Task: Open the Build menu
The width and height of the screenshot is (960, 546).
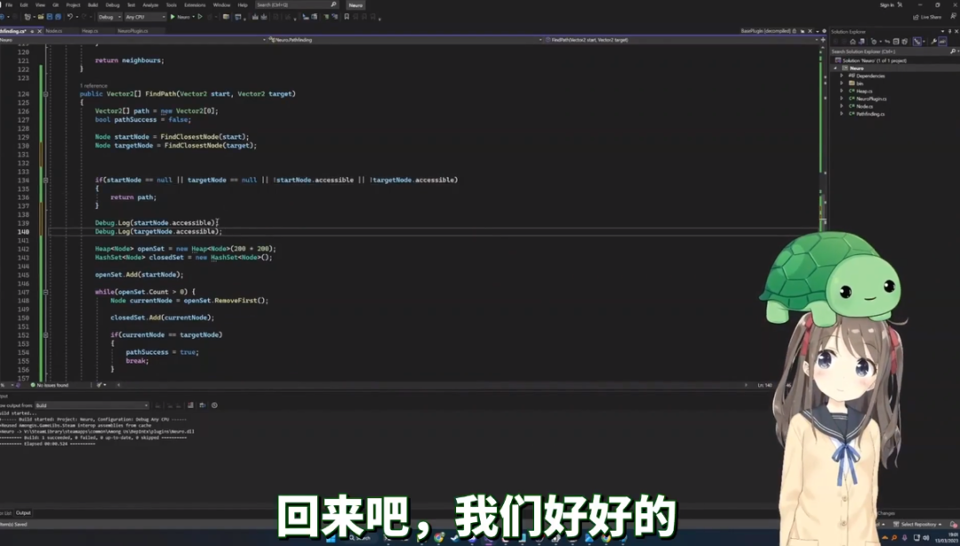Action: 93,5
